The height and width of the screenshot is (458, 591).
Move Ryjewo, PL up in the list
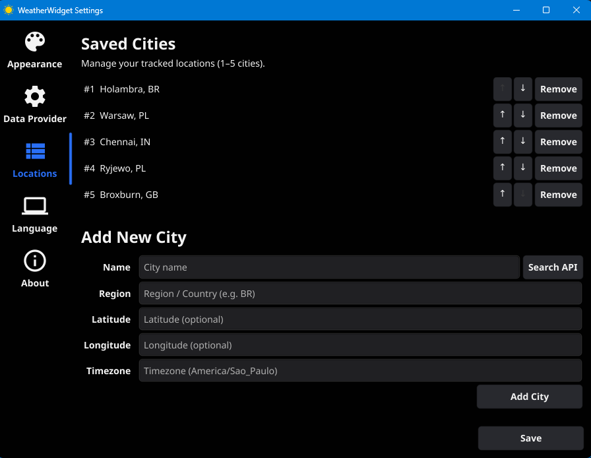(x=503, y=168)
